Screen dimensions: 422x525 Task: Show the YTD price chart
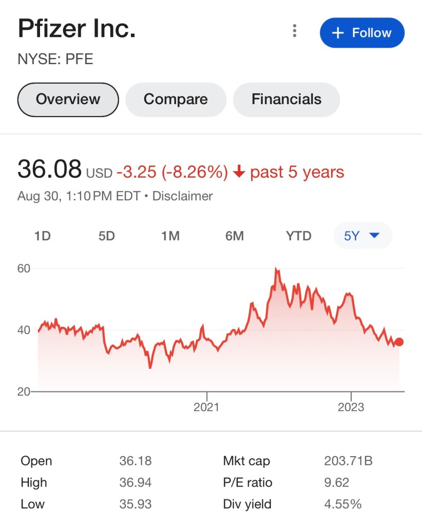tap(298, 236)
